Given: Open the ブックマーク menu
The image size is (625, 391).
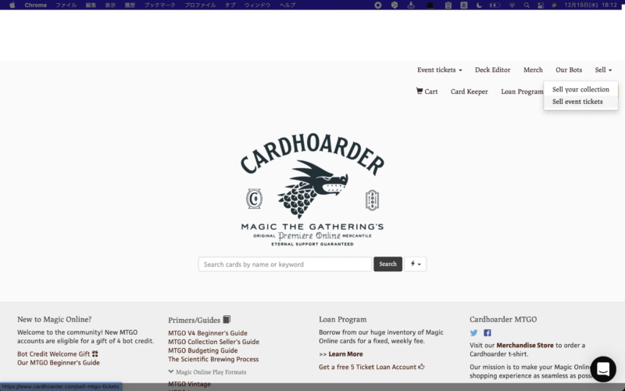Looking at the screenshot, I should (x=160, y=5).
